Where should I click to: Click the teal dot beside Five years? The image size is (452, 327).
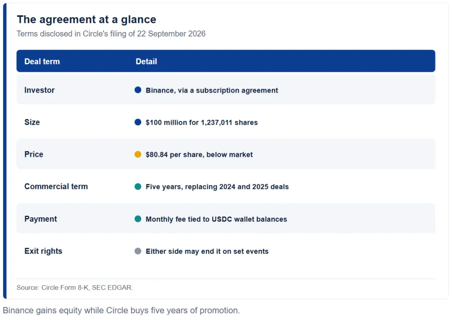click(138, 187)
